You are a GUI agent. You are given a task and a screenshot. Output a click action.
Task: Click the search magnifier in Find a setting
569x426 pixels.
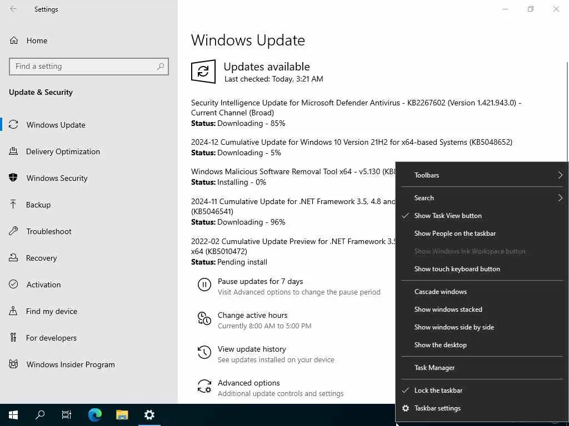(161, 67)
